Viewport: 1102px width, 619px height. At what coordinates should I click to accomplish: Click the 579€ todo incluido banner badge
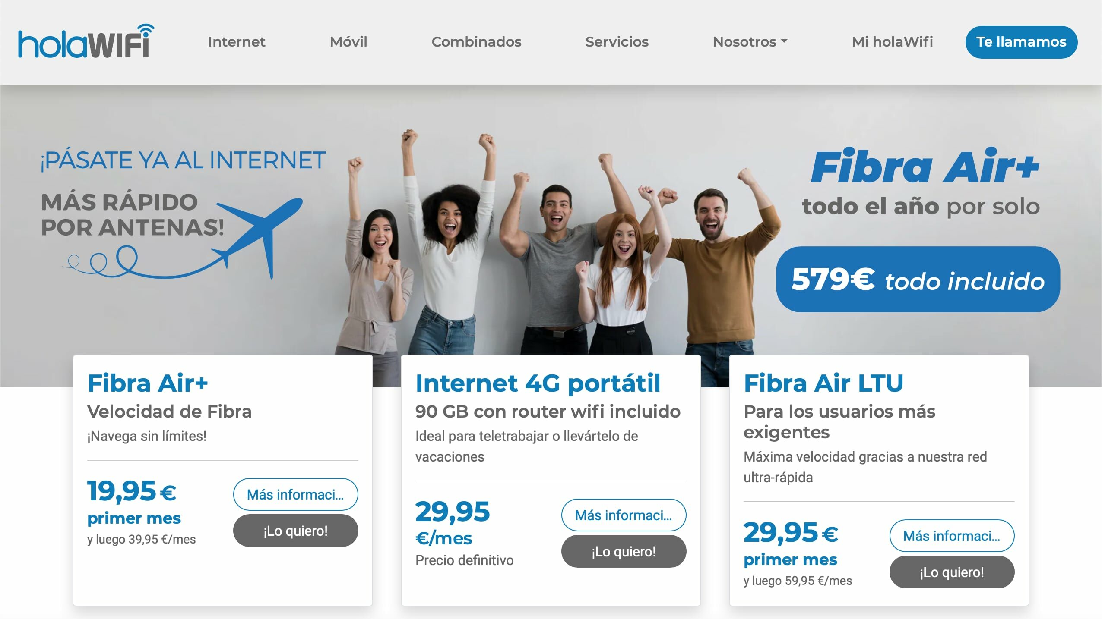918,279
